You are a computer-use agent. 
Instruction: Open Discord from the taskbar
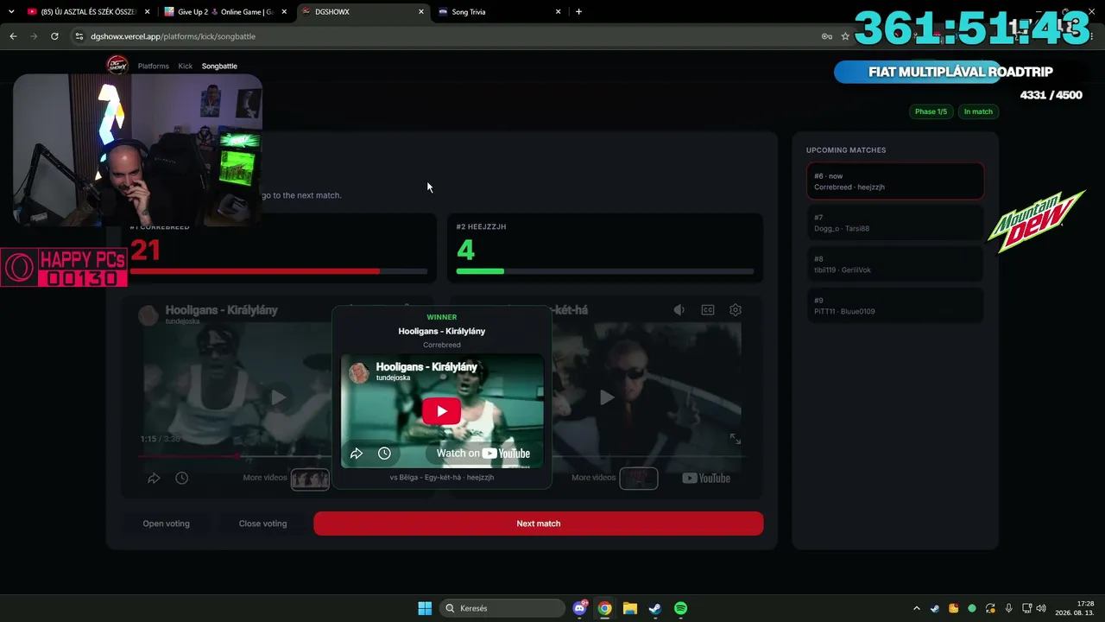pos(580,608)
